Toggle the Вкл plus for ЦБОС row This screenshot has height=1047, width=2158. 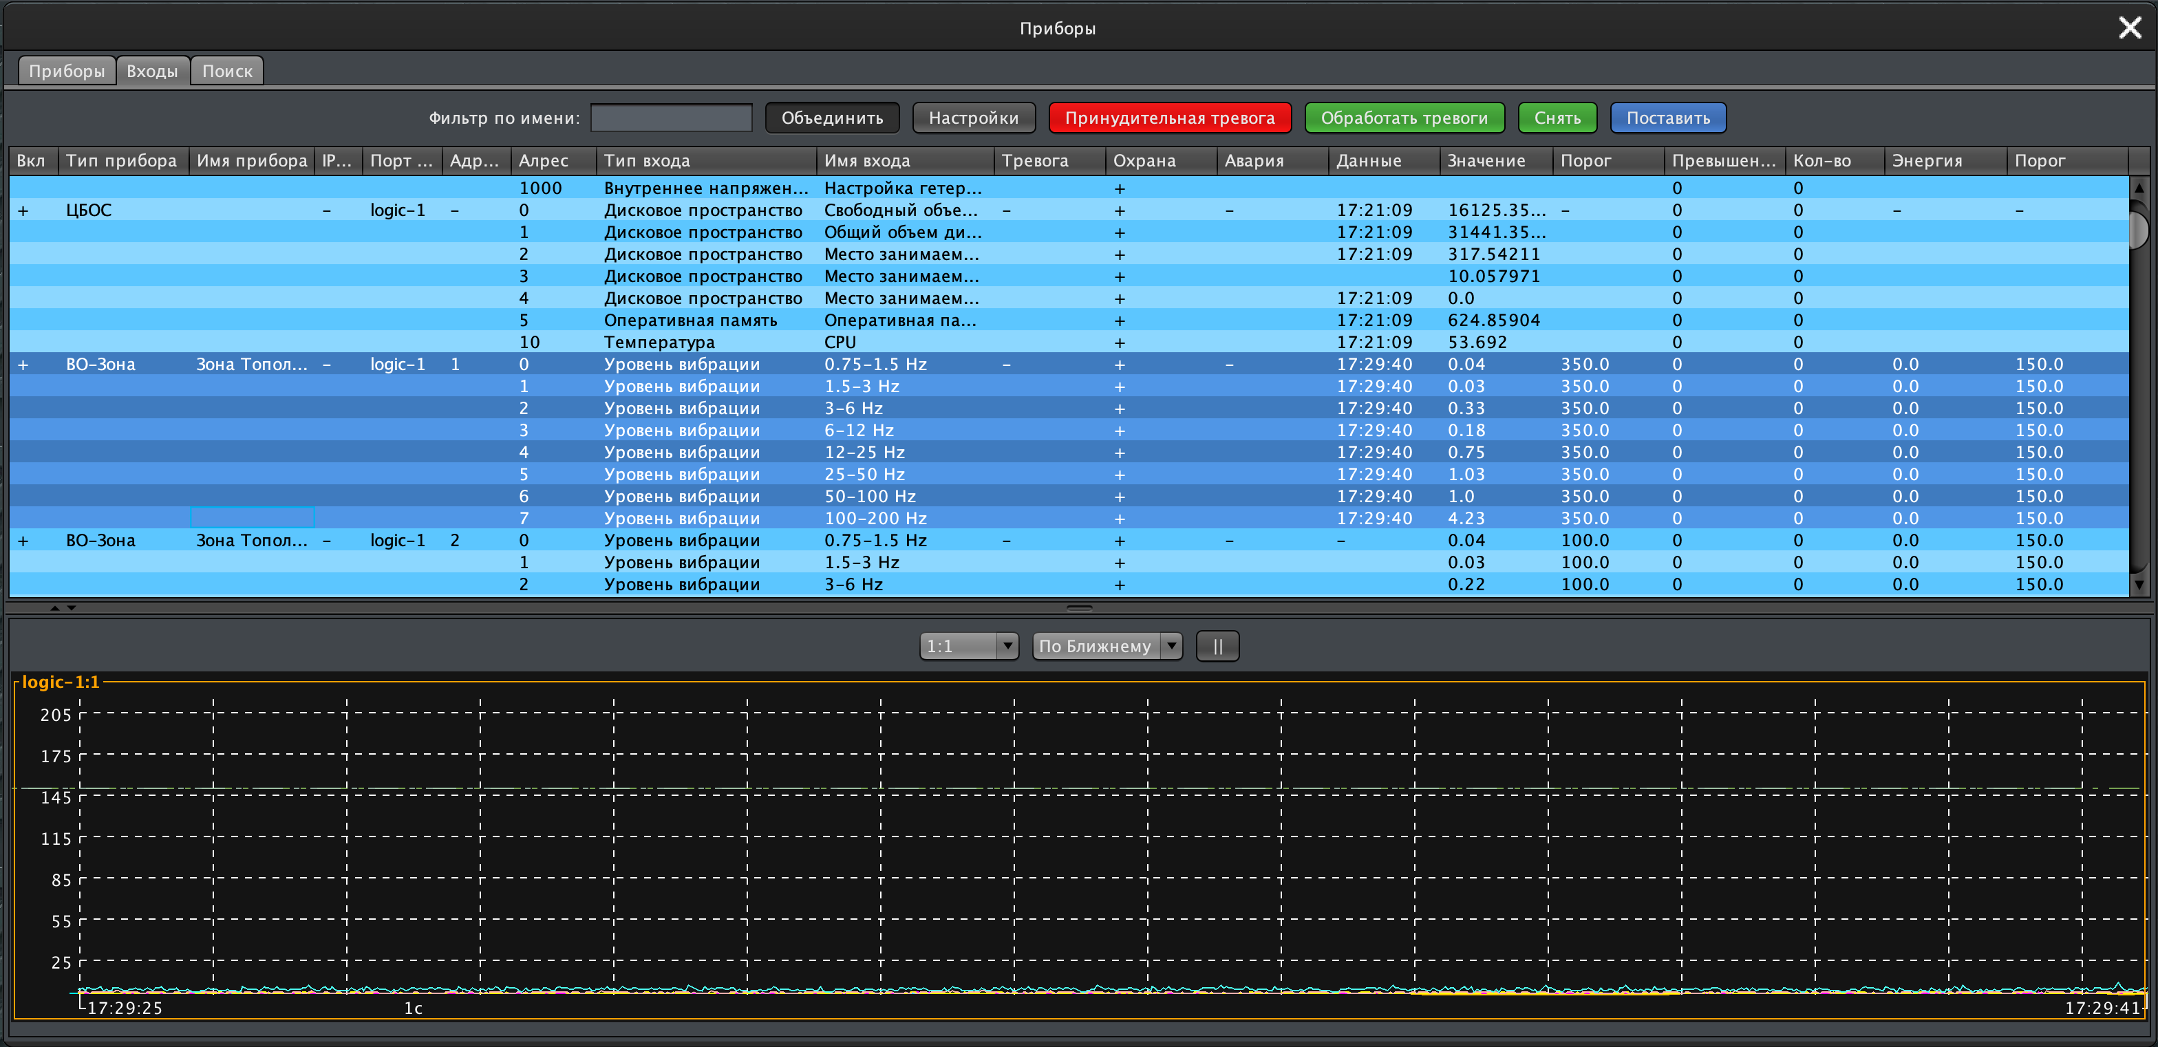[x=23, y=211]
